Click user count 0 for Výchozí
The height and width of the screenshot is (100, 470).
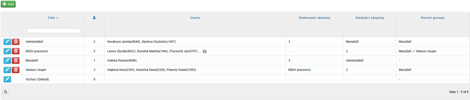(94, 79)
